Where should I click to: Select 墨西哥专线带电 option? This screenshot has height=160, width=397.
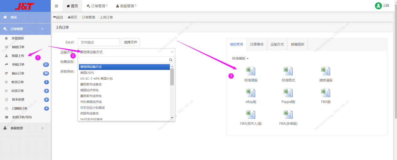[x=124, y=96]
